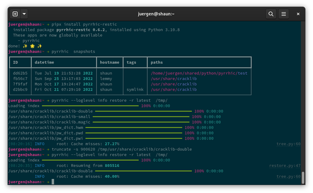Click the truncate -s 900620 command line

(122, 149)
